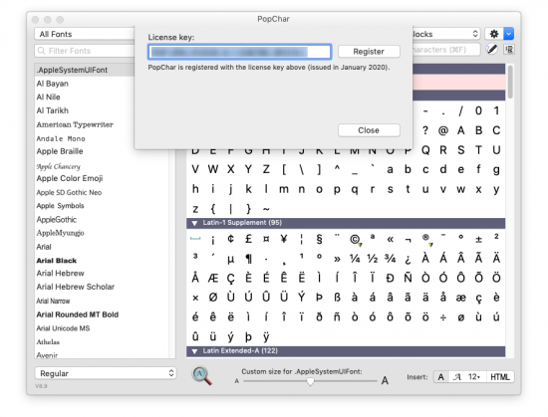
Task: Click the yen ¥ character
Action: pyautogui.click(x=284, y=240)
